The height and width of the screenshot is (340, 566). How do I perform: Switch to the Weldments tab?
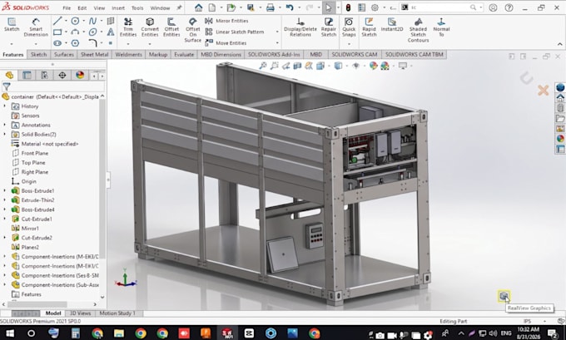[x=128, y=54]
